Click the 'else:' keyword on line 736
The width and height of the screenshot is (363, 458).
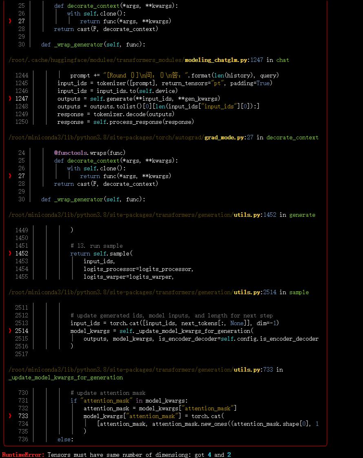[x=66, y=439]
